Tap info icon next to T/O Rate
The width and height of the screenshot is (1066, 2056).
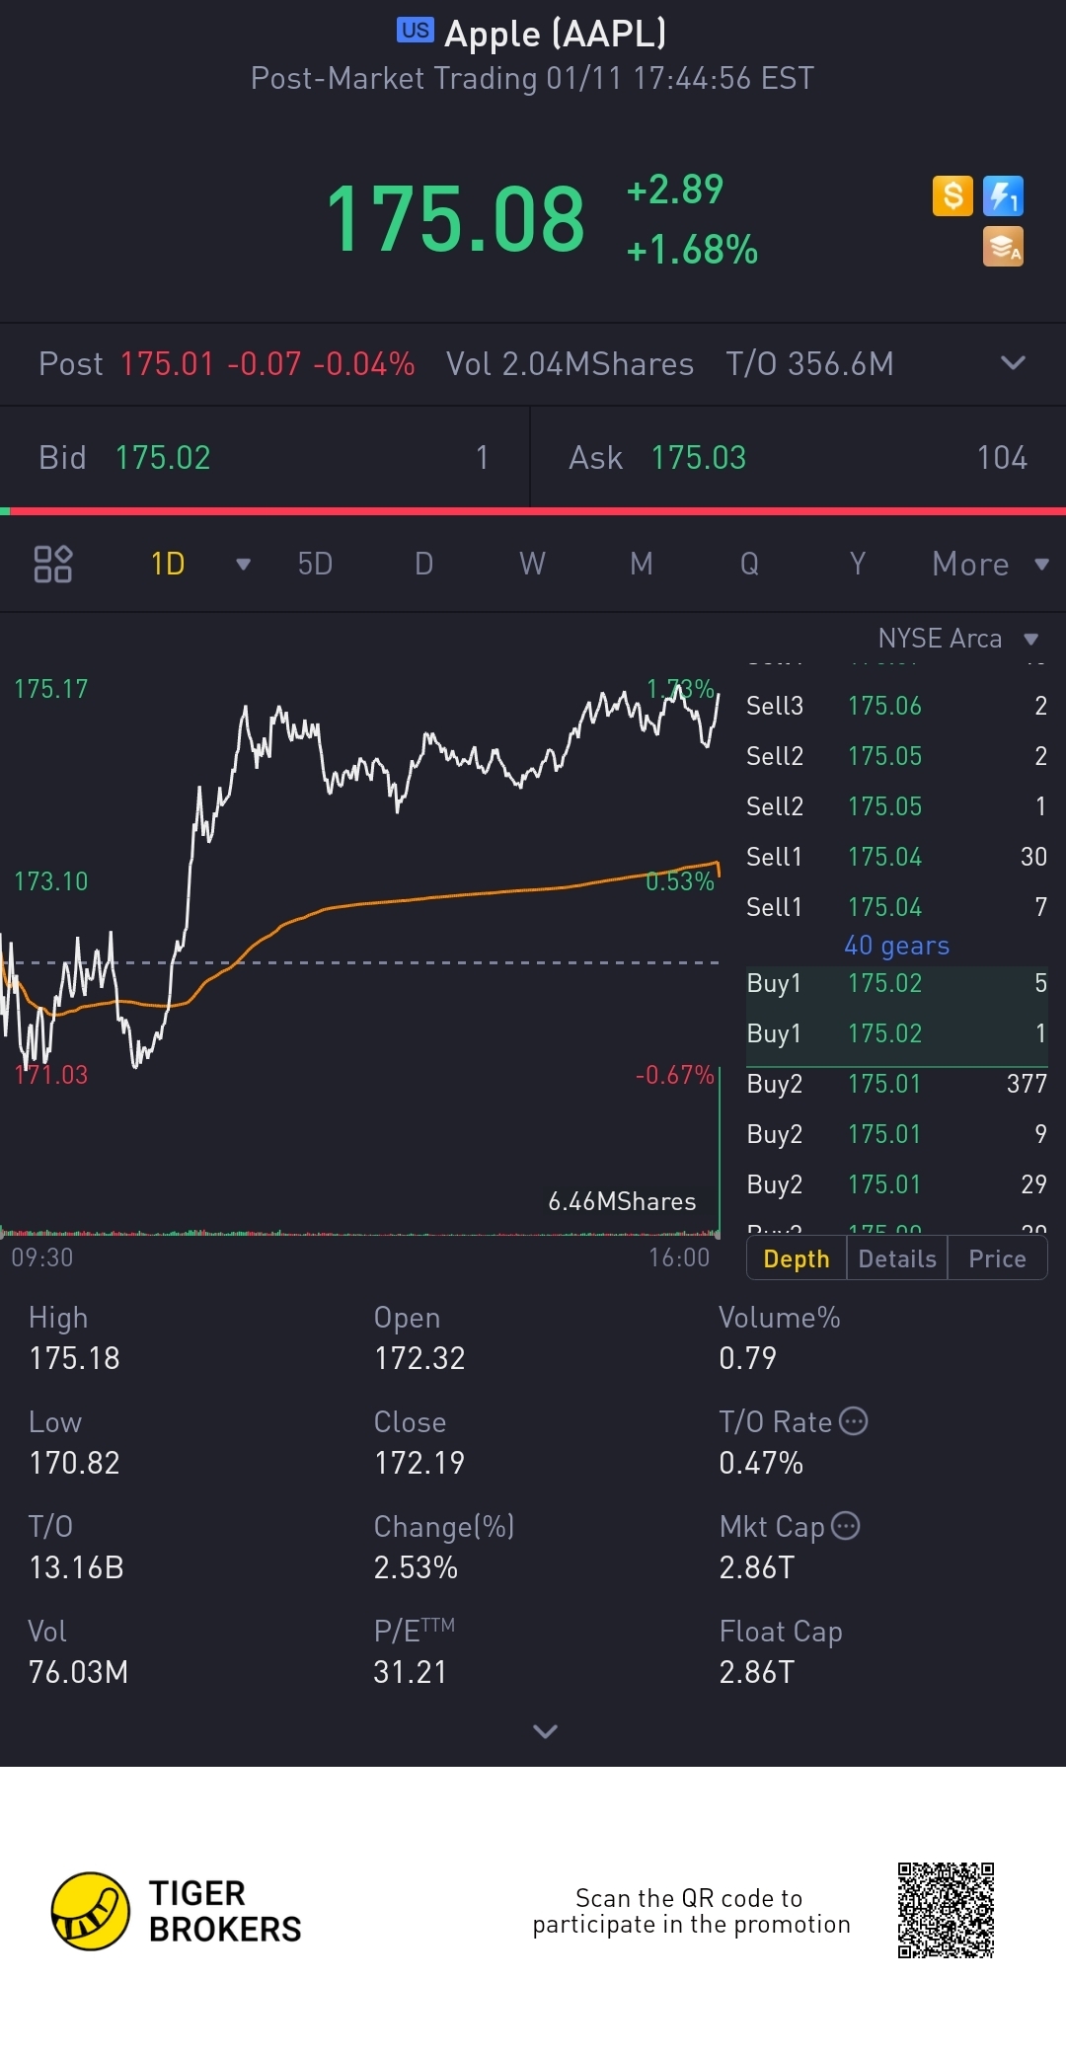coord(853,1421)
